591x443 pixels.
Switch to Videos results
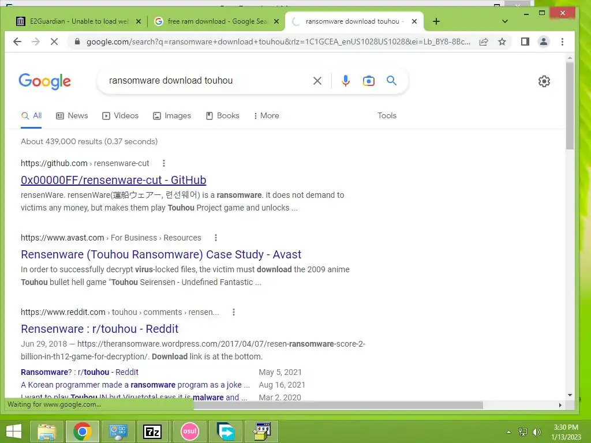click(x=120, y=116)
